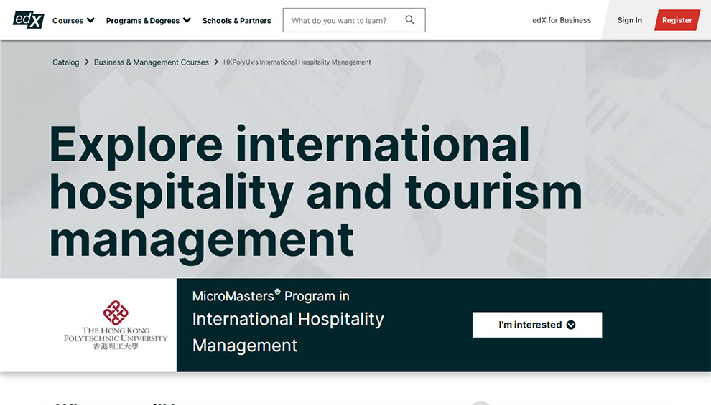Click the 'MicroMasters Program in' text
This screenshot has width=711, height=405.
[271, 296]
